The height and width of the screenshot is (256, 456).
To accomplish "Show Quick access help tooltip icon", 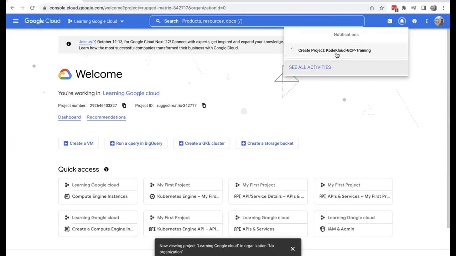I will [x=106, y=170].
